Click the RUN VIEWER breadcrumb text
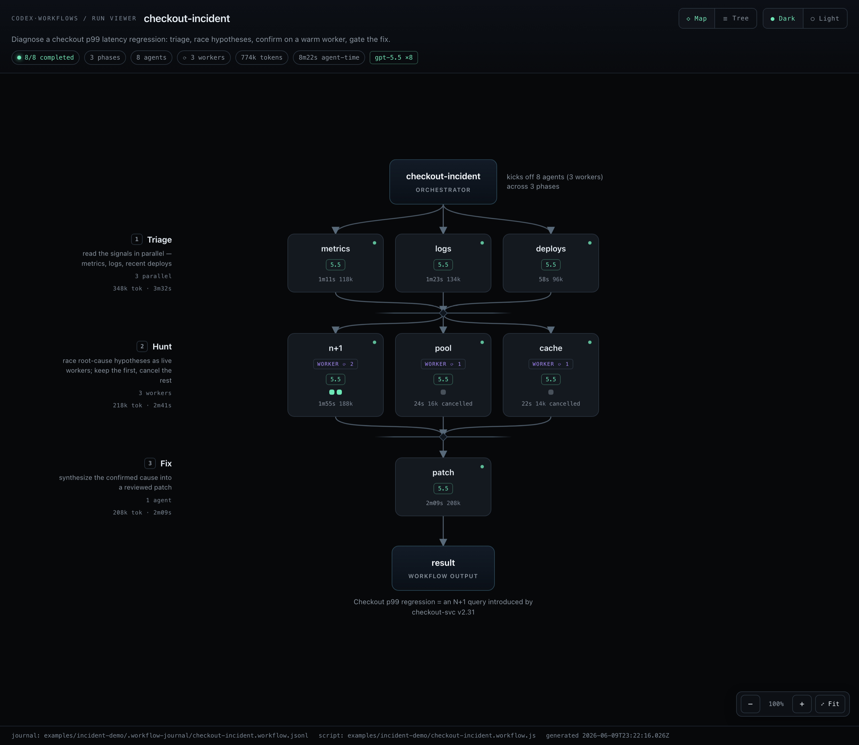This screenshot has width=859, height=745. 114,18
